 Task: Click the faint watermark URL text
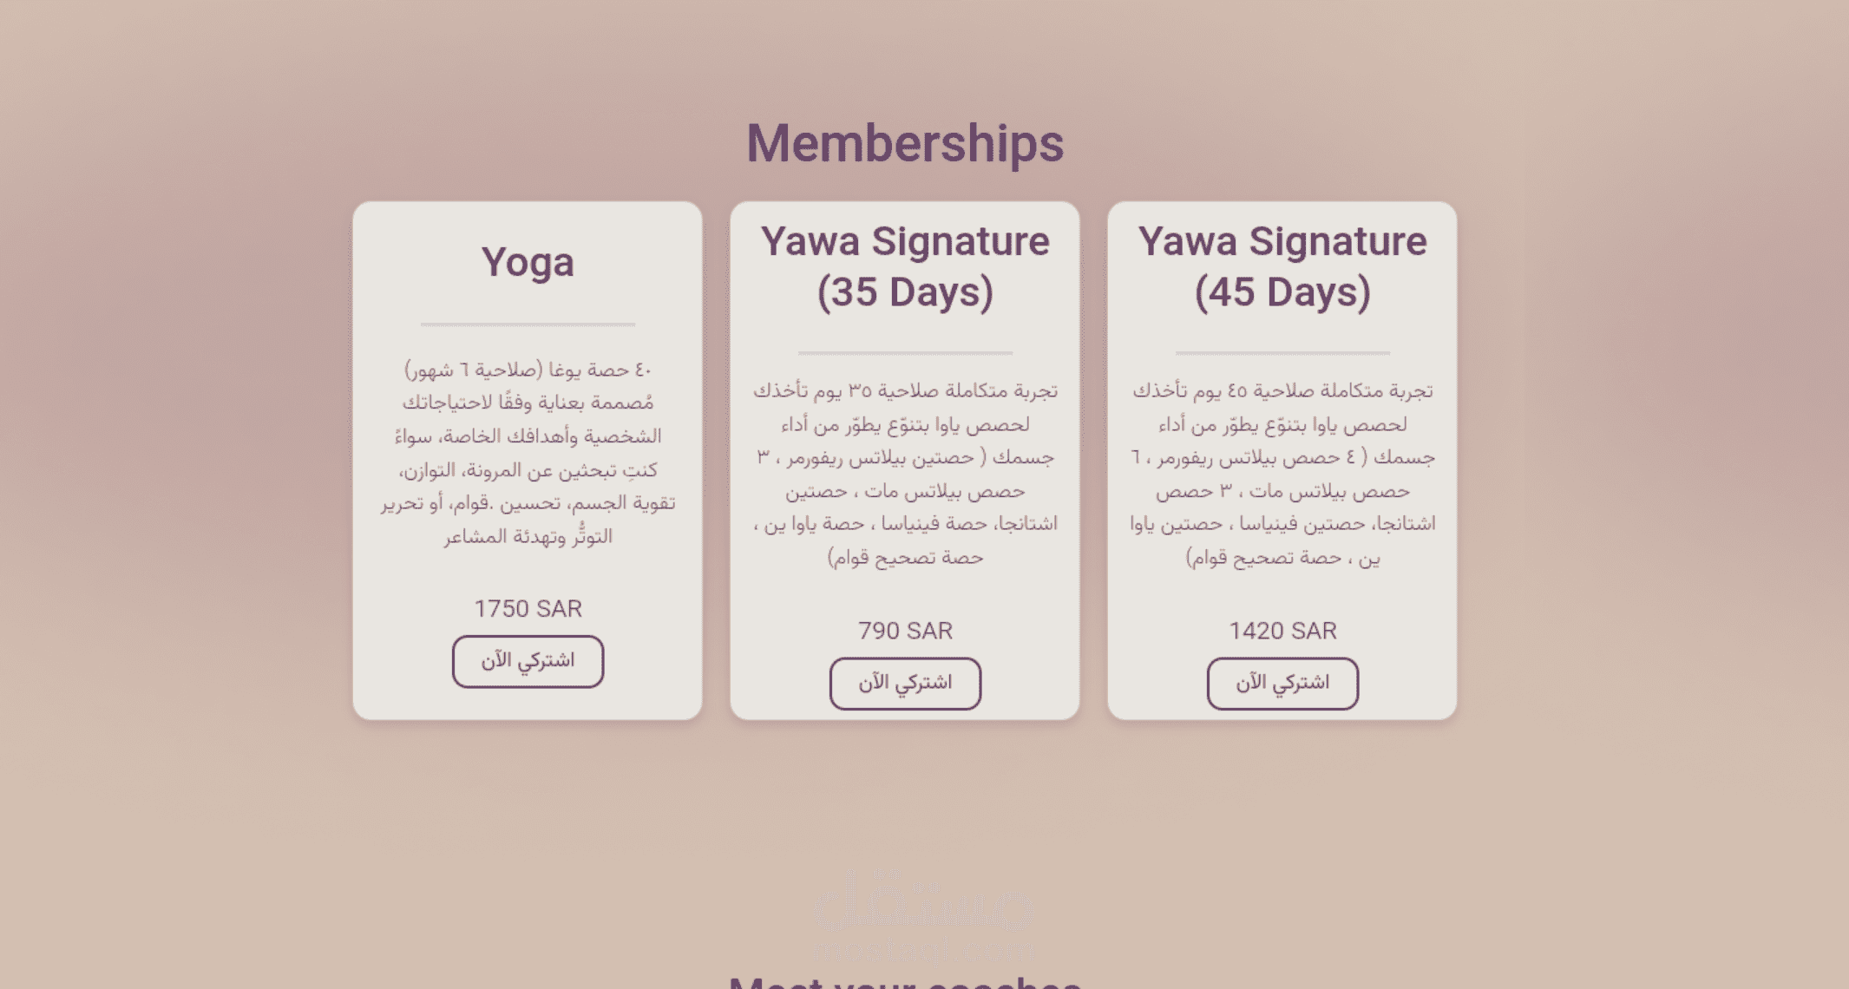click(x=922, y=951)
